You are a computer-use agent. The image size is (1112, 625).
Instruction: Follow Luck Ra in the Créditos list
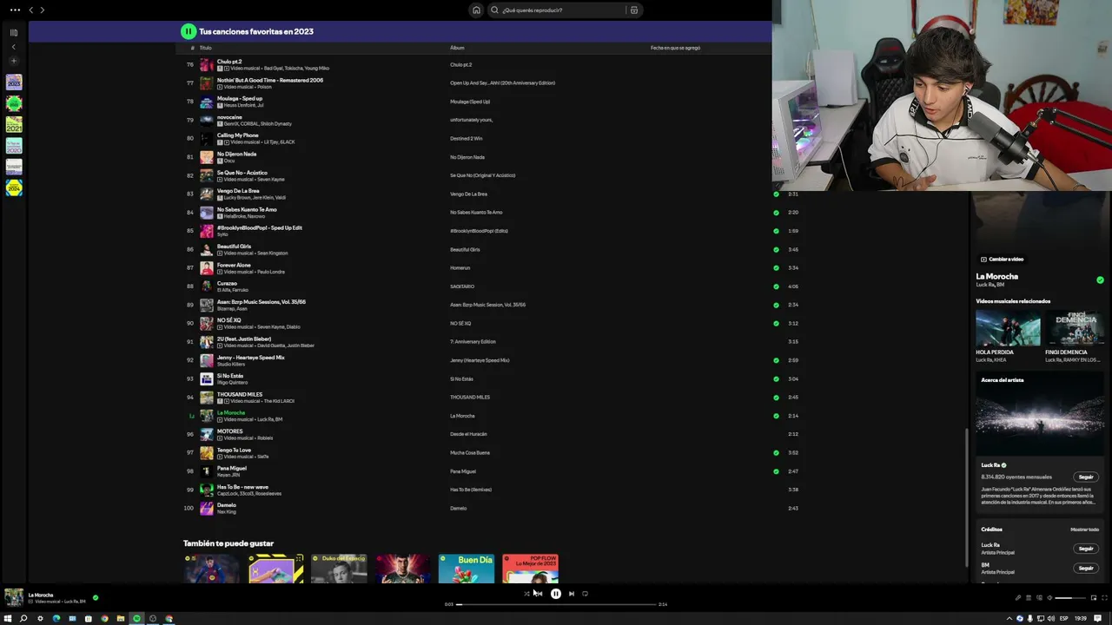pyautogui.click(x=1086, y=549)
